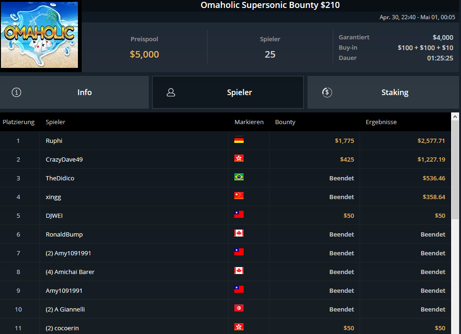Click the Tunisia flag for A Giannelli
This screenshot has width=461, height=334.
click(239, 308)
